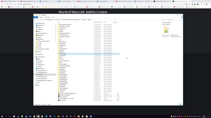
Task: Switch to first browser tab
Action: (x=10, y=1)
